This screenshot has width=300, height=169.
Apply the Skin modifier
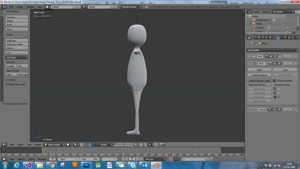pos(259,70)
